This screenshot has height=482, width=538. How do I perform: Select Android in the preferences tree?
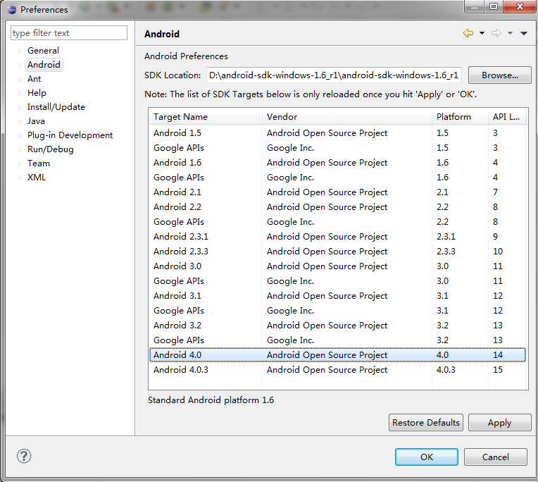point(44,65)
